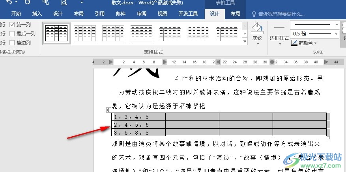
Task: Click the table resize handle square
Action: (x=328, y=138)
